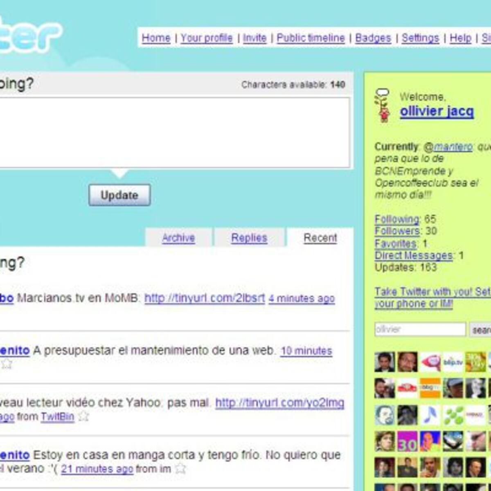Open the Public timeline link
Viewport: 491px width, 491px height.
(x=311, y=38)
